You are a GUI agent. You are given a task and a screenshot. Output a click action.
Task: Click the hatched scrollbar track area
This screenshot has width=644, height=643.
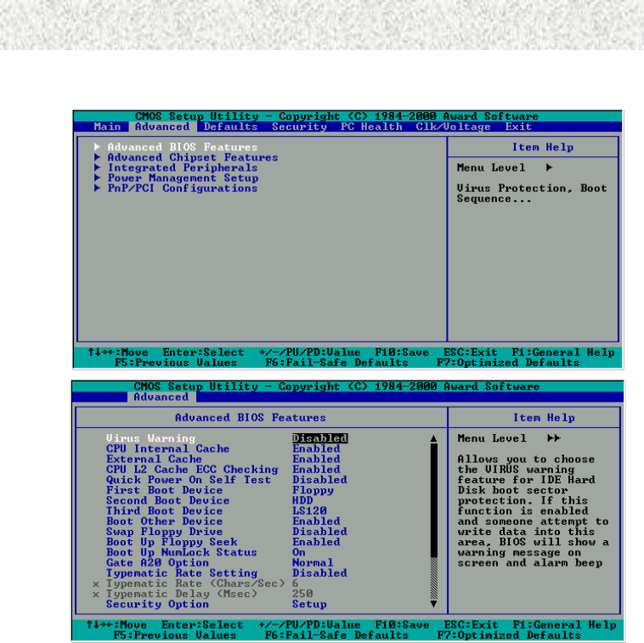pyautogui.click(x=433, y=578)
